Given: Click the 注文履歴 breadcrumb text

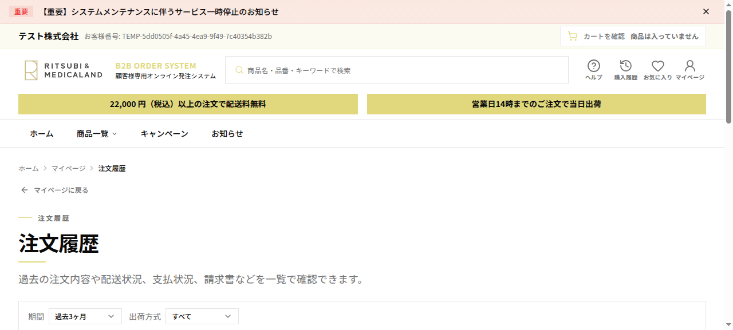Looking at the screenshot, I should (x=112, y=168).
